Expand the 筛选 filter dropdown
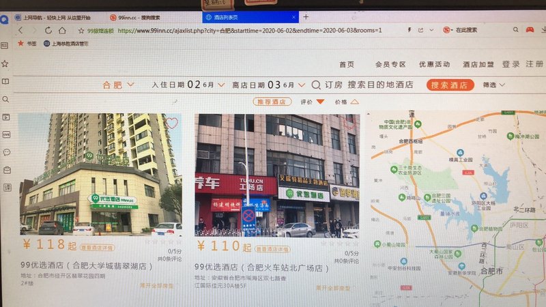The height and width of the screenshot is (307, 546). pos(493,85)
